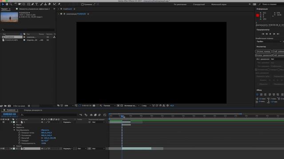This screenshot has height=159, width=284.
Task: Click the interpret footage icon in Project footer
Action: pyautogui.click(x=1, y=106)
